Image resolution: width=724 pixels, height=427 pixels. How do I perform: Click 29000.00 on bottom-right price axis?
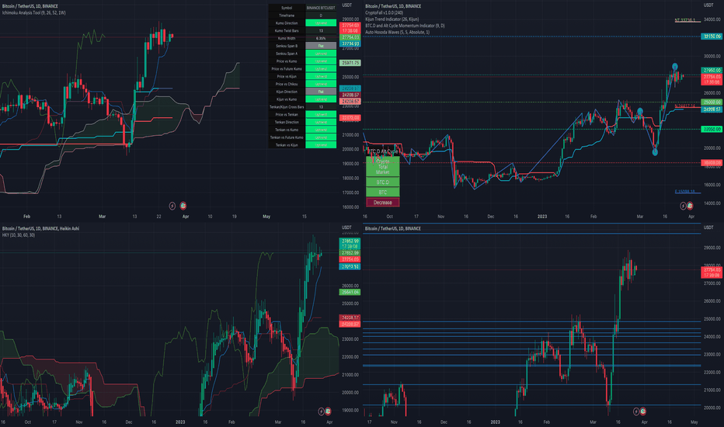pos(712,248)
